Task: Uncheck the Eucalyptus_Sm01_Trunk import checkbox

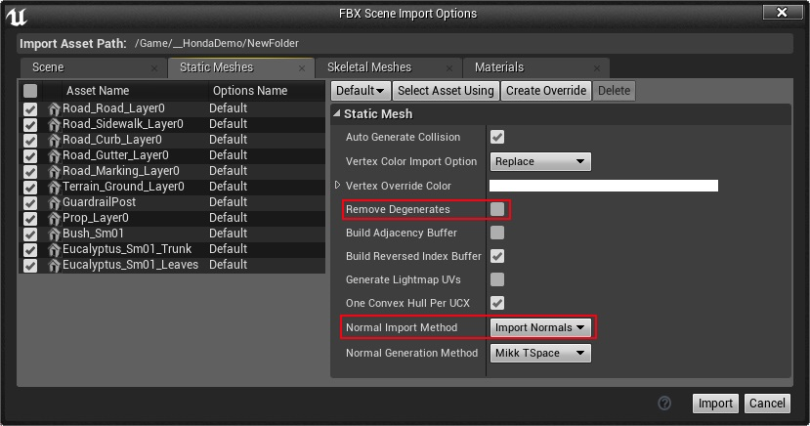Action: [30, 249]
